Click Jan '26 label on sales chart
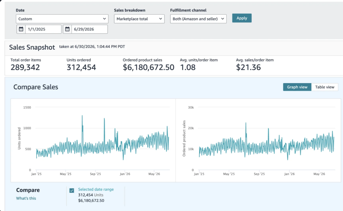Viewport: 343px width, 211px height. 289,174
